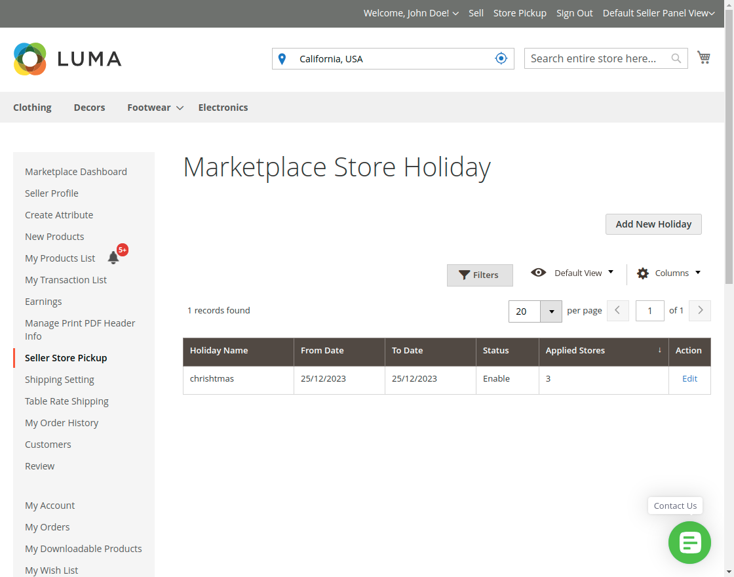This screenshot has width=734, height=577.
Task: Click the Add New Holiday button
Action: [x=653, y=224]
